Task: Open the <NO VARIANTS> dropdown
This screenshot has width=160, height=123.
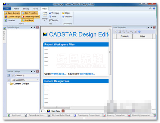Action: click(25, 80)
